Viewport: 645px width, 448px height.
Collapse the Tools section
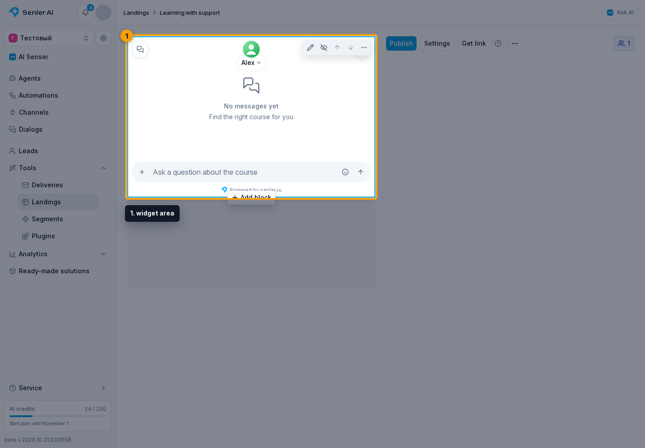point(103,168)
